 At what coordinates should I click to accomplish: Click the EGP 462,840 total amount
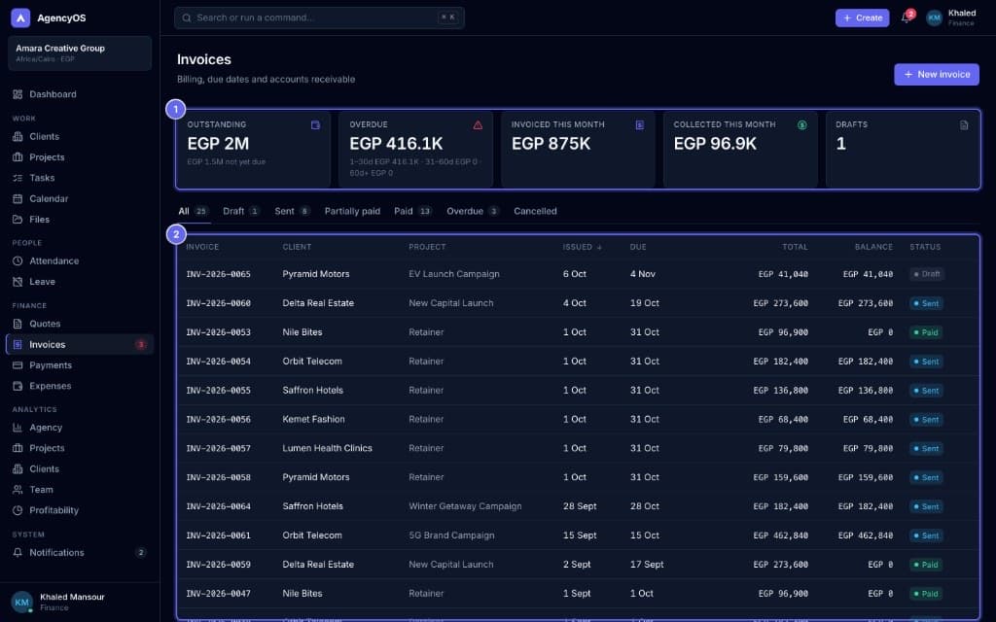tap(781, 536)
